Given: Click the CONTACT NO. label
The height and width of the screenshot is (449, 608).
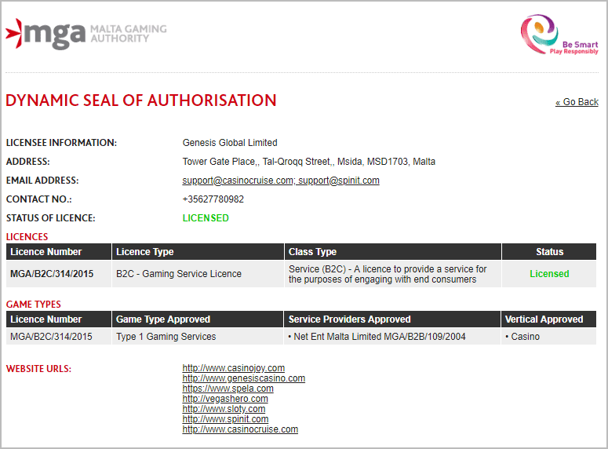Looking at the screenshot, I should pos(38,199).
